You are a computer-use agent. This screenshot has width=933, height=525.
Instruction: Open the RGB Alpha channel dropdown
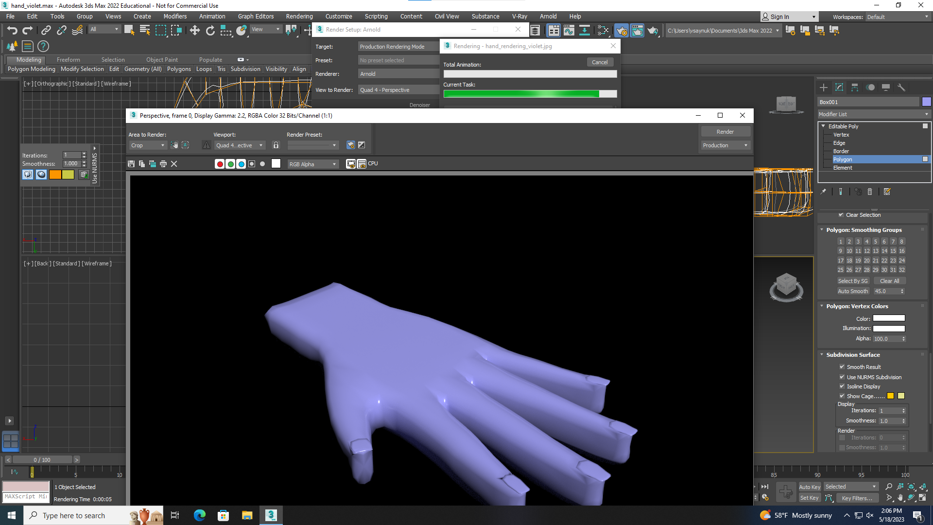312,164
